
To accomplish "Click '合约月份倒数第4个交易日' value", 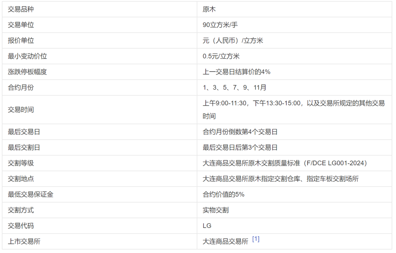I will pos(240,132).
